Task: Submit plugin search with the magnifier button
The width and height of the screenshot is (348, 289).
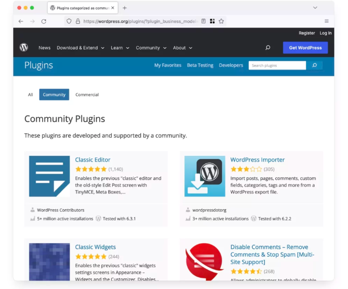Action: pyautogui.click(x=314, y=65)
